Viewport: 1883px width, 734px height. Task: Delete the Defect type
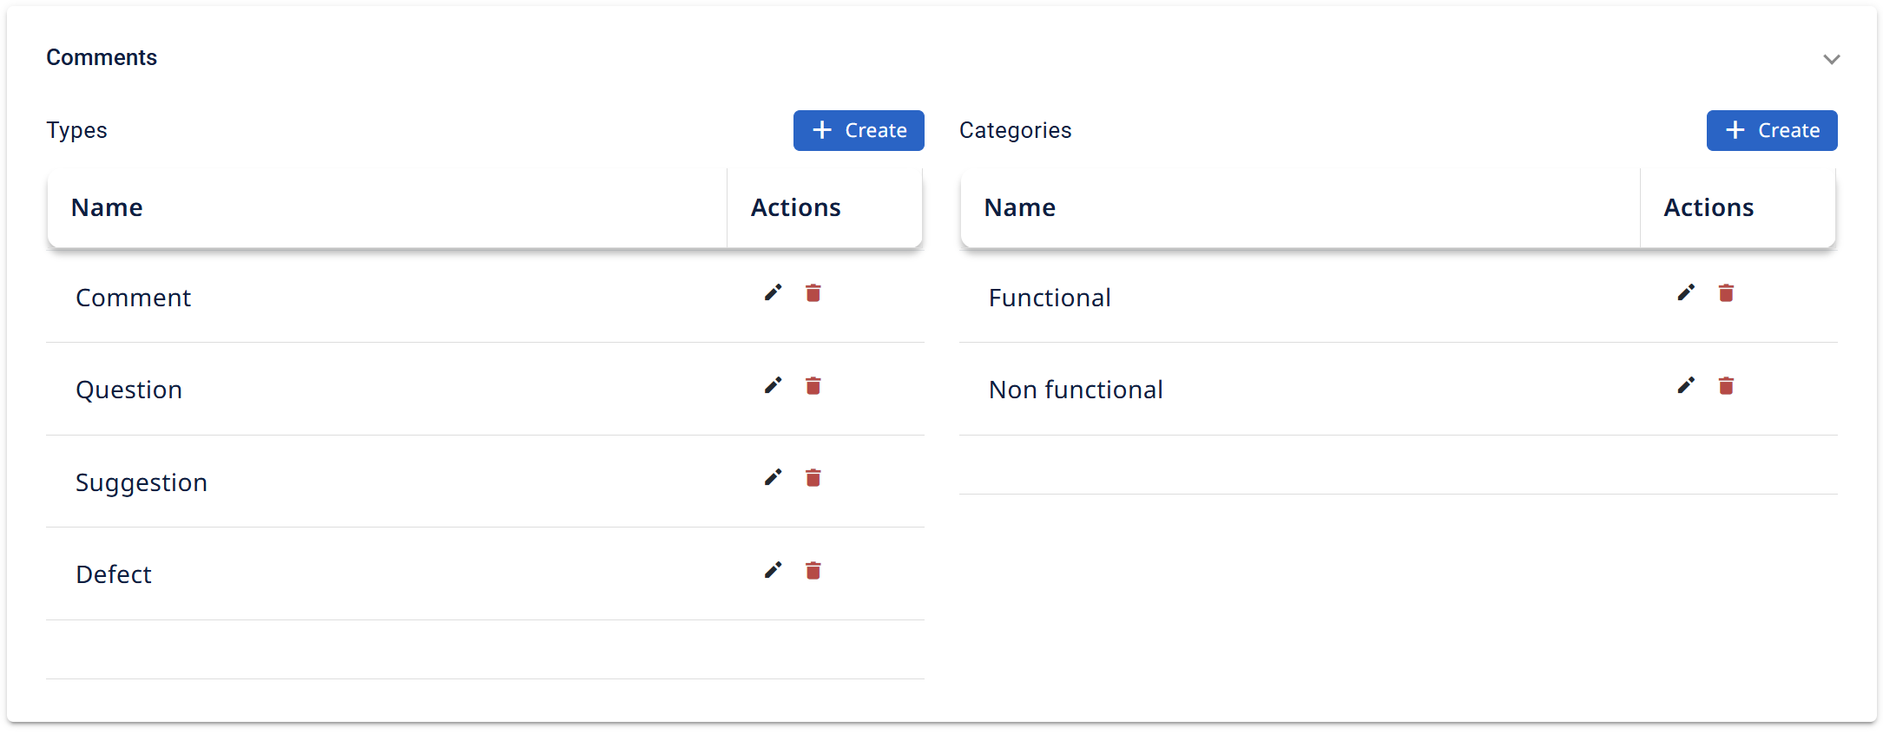813,570
